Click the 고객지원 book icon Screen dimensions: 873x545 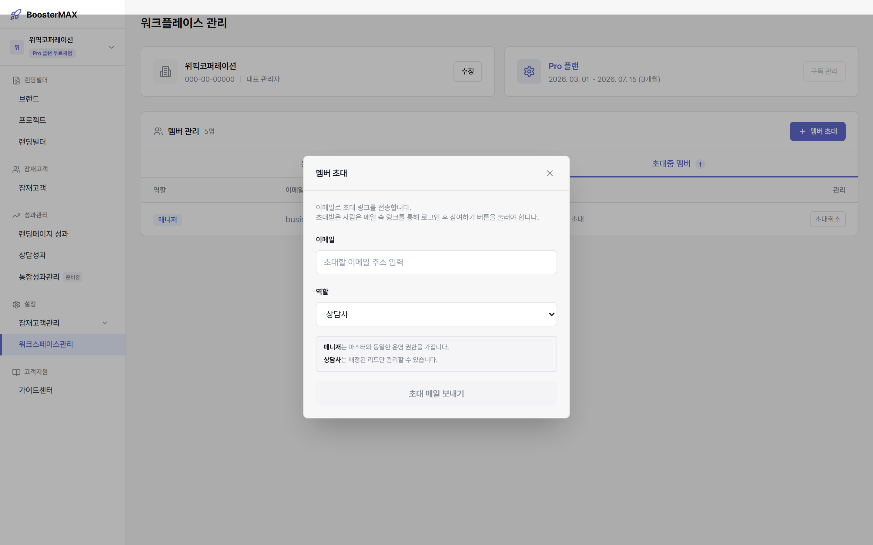(x=16, y=372)
